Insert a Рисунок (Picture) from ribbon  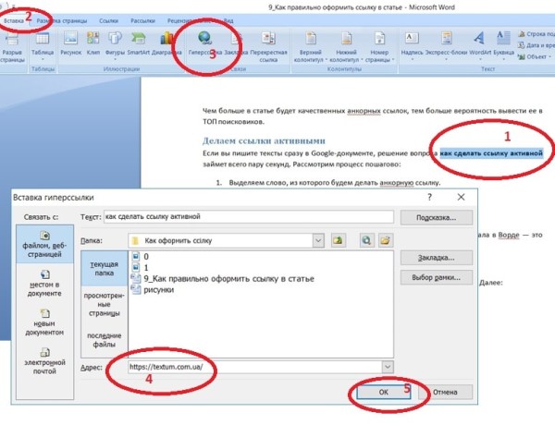pos(71,43)
